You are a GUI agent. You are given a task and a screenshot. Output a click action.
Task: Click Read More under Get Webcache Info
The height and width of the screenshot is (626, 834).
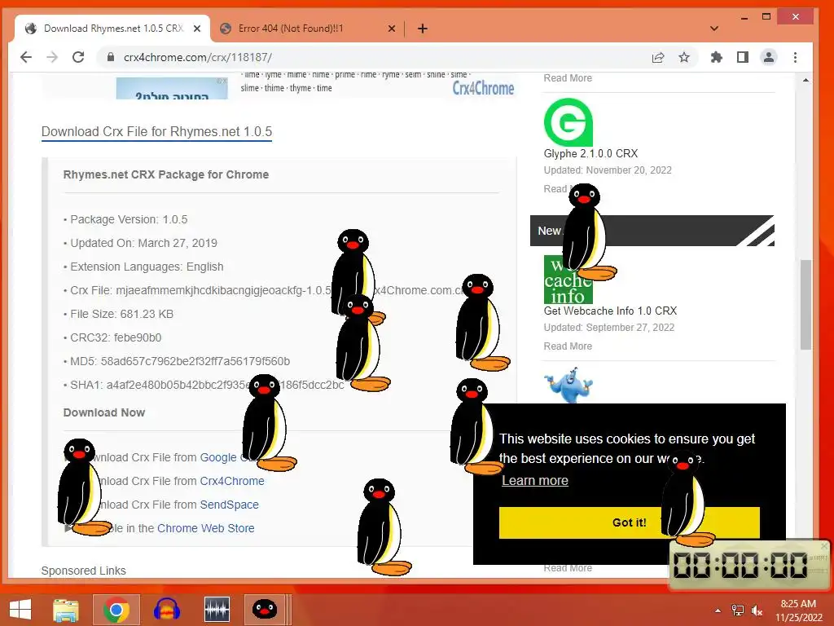coord(568,346)
